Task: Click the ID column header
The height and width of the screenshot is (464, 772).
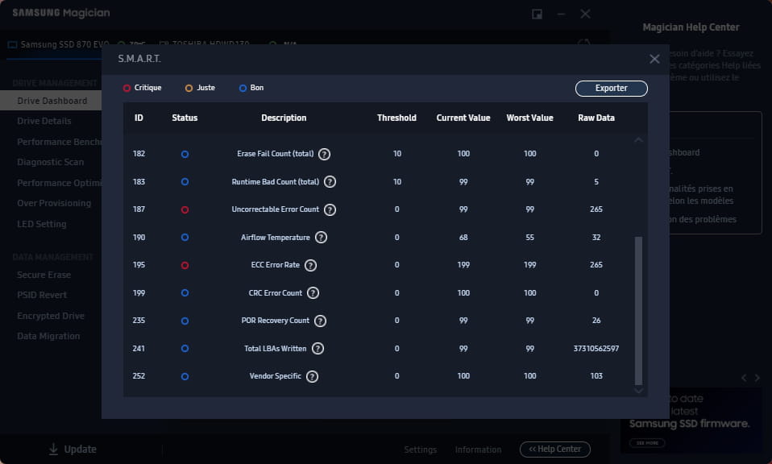Action: (x=139, y=118)
